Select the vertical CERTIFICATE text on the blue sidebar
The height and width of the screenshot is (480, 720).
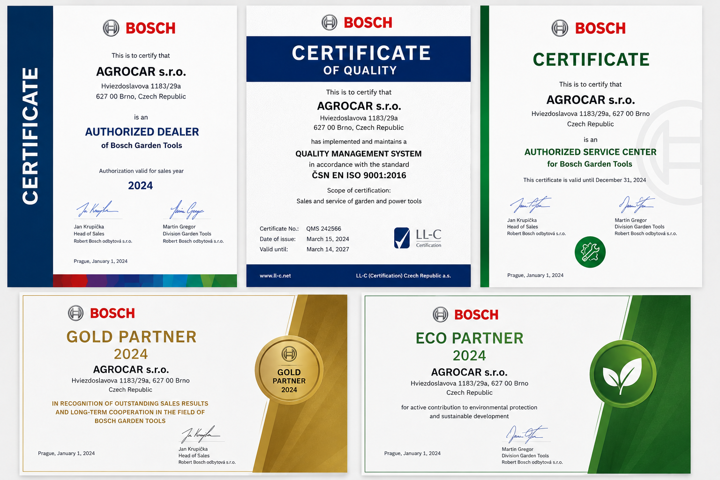tap(30, 136)
